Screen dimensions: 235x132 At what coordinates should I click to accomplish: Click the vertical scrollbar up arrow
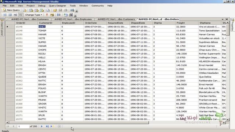228,23
